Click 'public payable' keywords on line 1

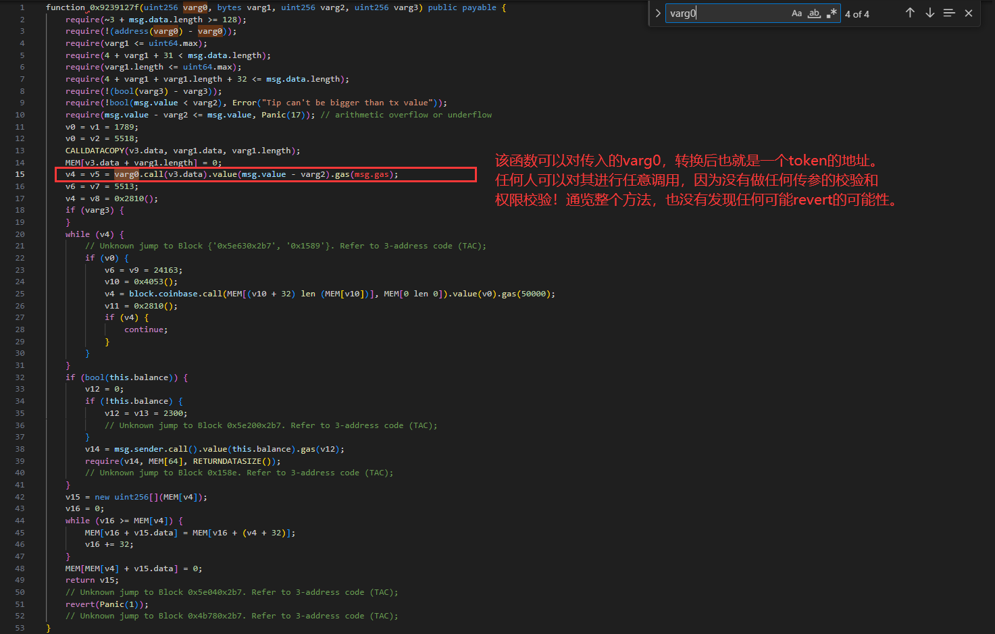click(x=461, y=7)
